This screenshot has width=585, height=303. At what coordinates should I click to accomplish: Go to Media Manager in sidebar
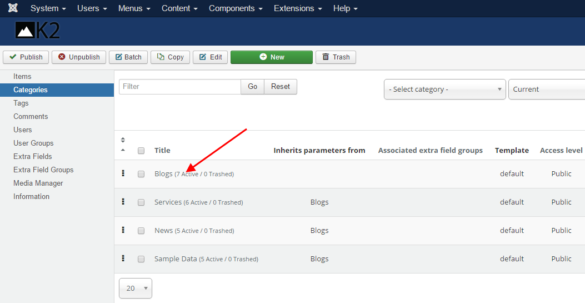tap(38, 183)
